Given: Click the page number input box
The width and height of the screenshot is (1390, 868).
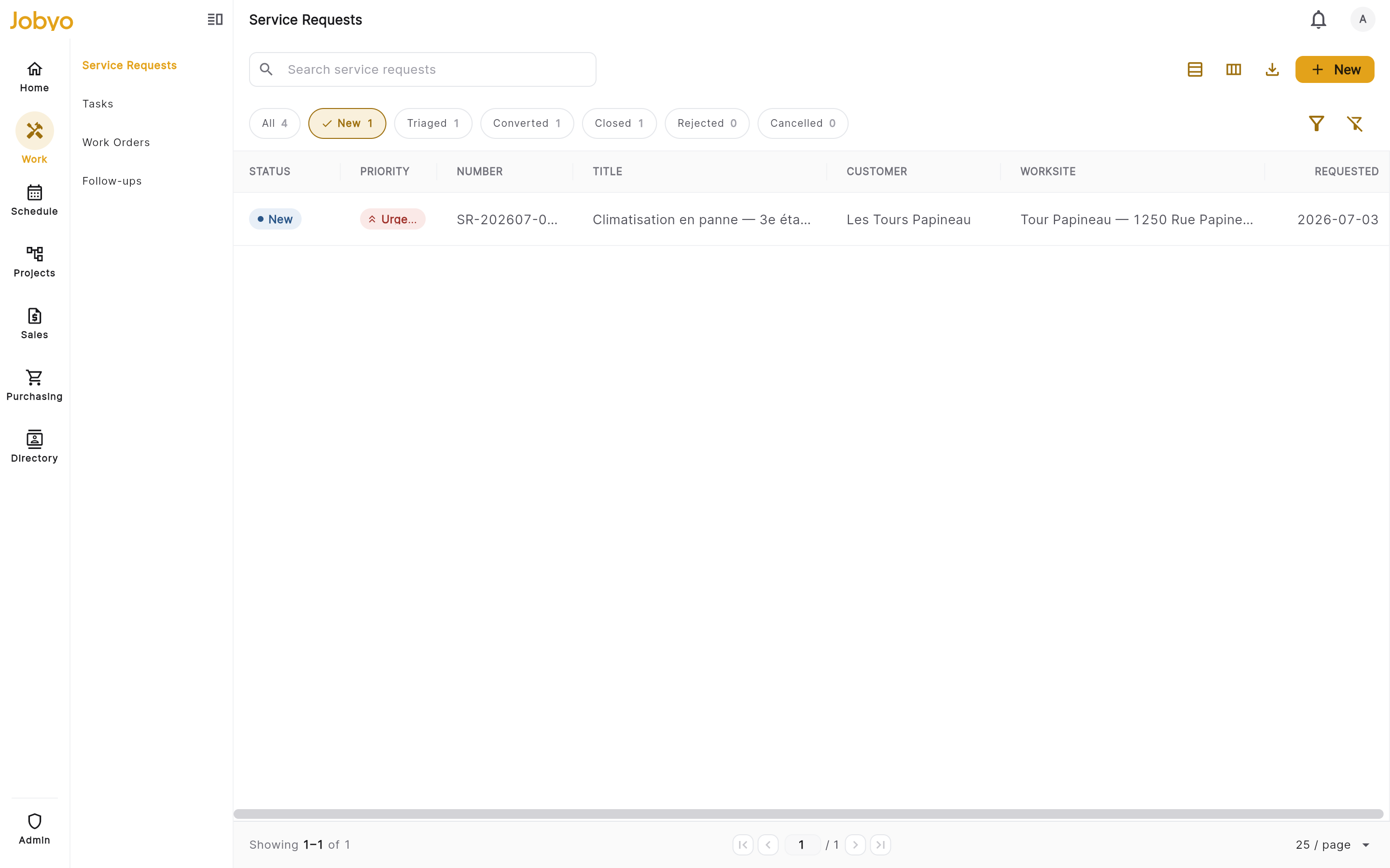Looking at the screenshot, I should (802, 844).
